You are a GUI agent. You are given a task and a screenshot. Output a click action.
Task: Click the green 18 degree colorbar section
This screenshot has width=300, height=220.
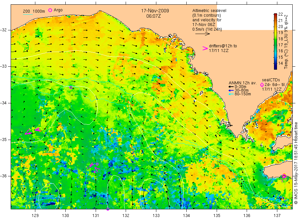(275, 39)
